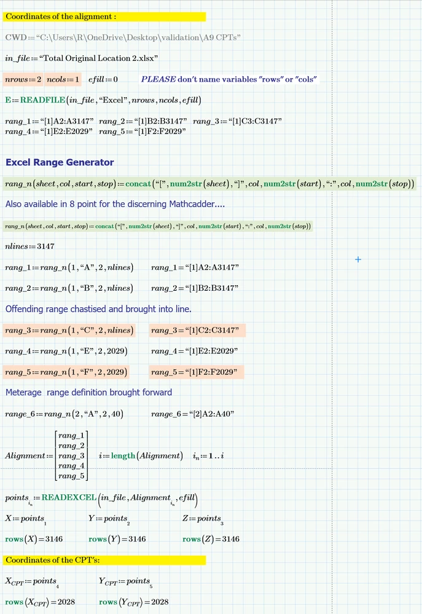Click the rows(X_CPT)=2028 result

40,602
